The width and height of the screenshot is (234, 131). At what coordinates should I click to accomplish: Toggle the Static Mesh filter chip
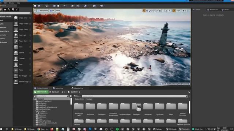tap(79, 99)
